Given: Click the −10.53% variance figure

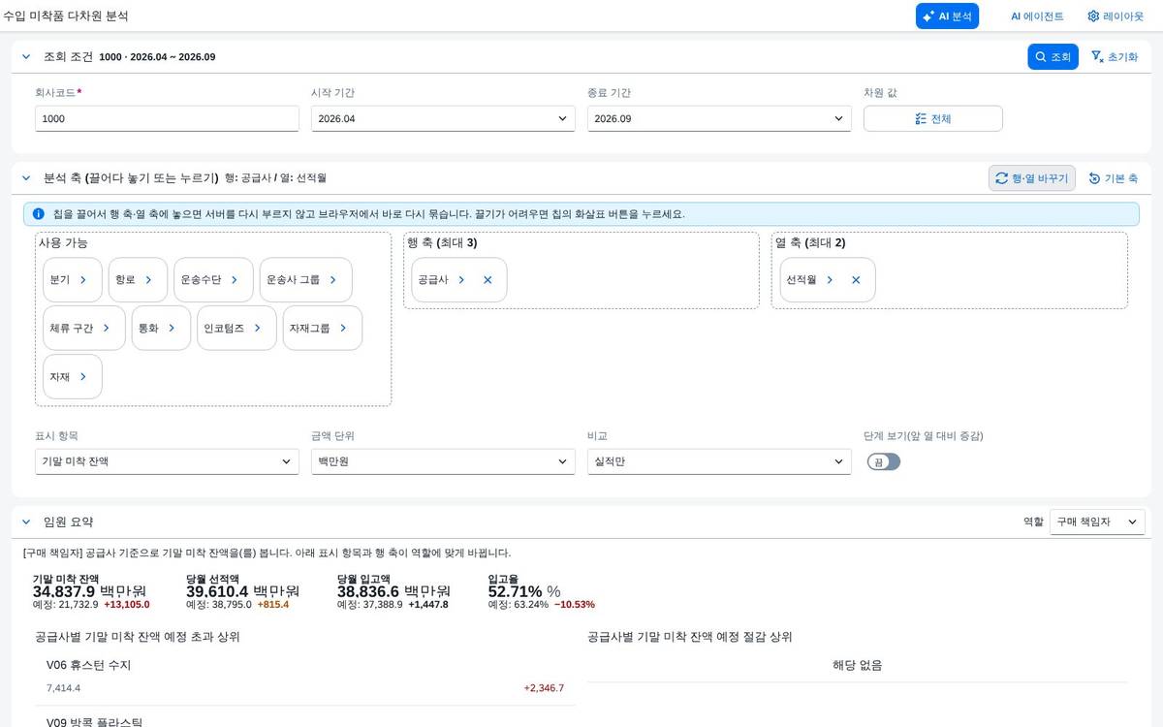Looking at the screenshot, I should (575, 605).
